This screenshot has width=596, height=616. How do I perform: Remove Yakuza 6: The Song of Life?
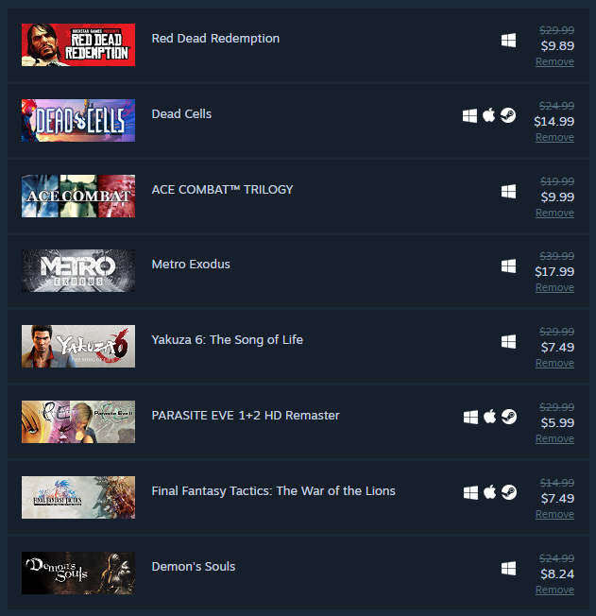click(554, 363)
